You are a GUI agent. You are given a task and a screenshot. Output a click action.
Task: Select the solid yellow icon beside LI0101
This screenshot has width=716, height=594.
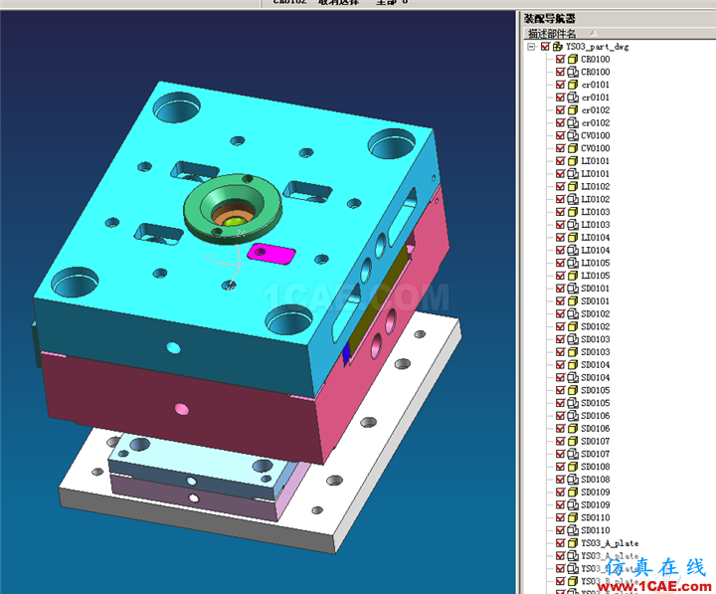573,161
